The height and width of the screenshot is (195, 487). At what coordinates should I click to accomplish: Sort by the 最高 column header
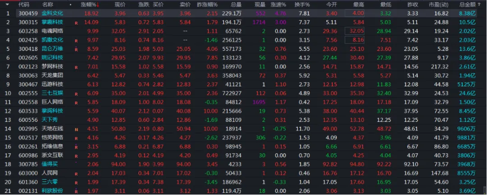[358, 4]
